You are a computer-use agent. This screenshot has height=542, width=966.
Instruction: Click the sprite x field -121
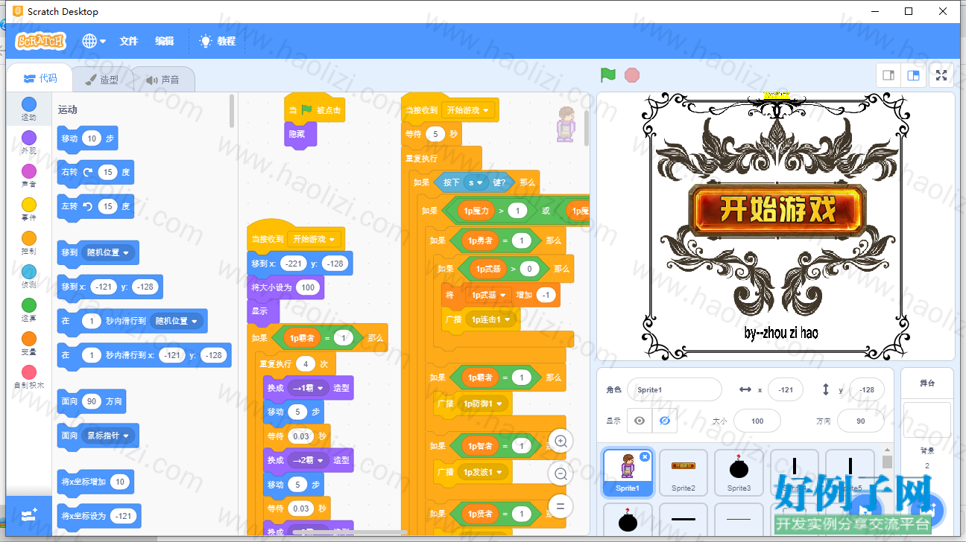coord(785,389)
